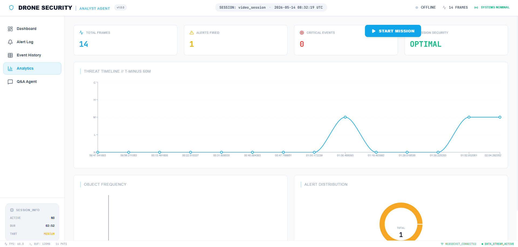Click the "ALERT DISTRIBUTION" panel heading

pos(326,184)
